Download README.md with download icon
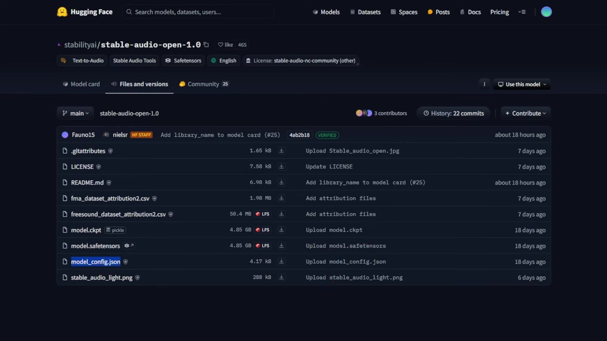Image resolution: width=607 pixels, height=341 pixels. 281,182
